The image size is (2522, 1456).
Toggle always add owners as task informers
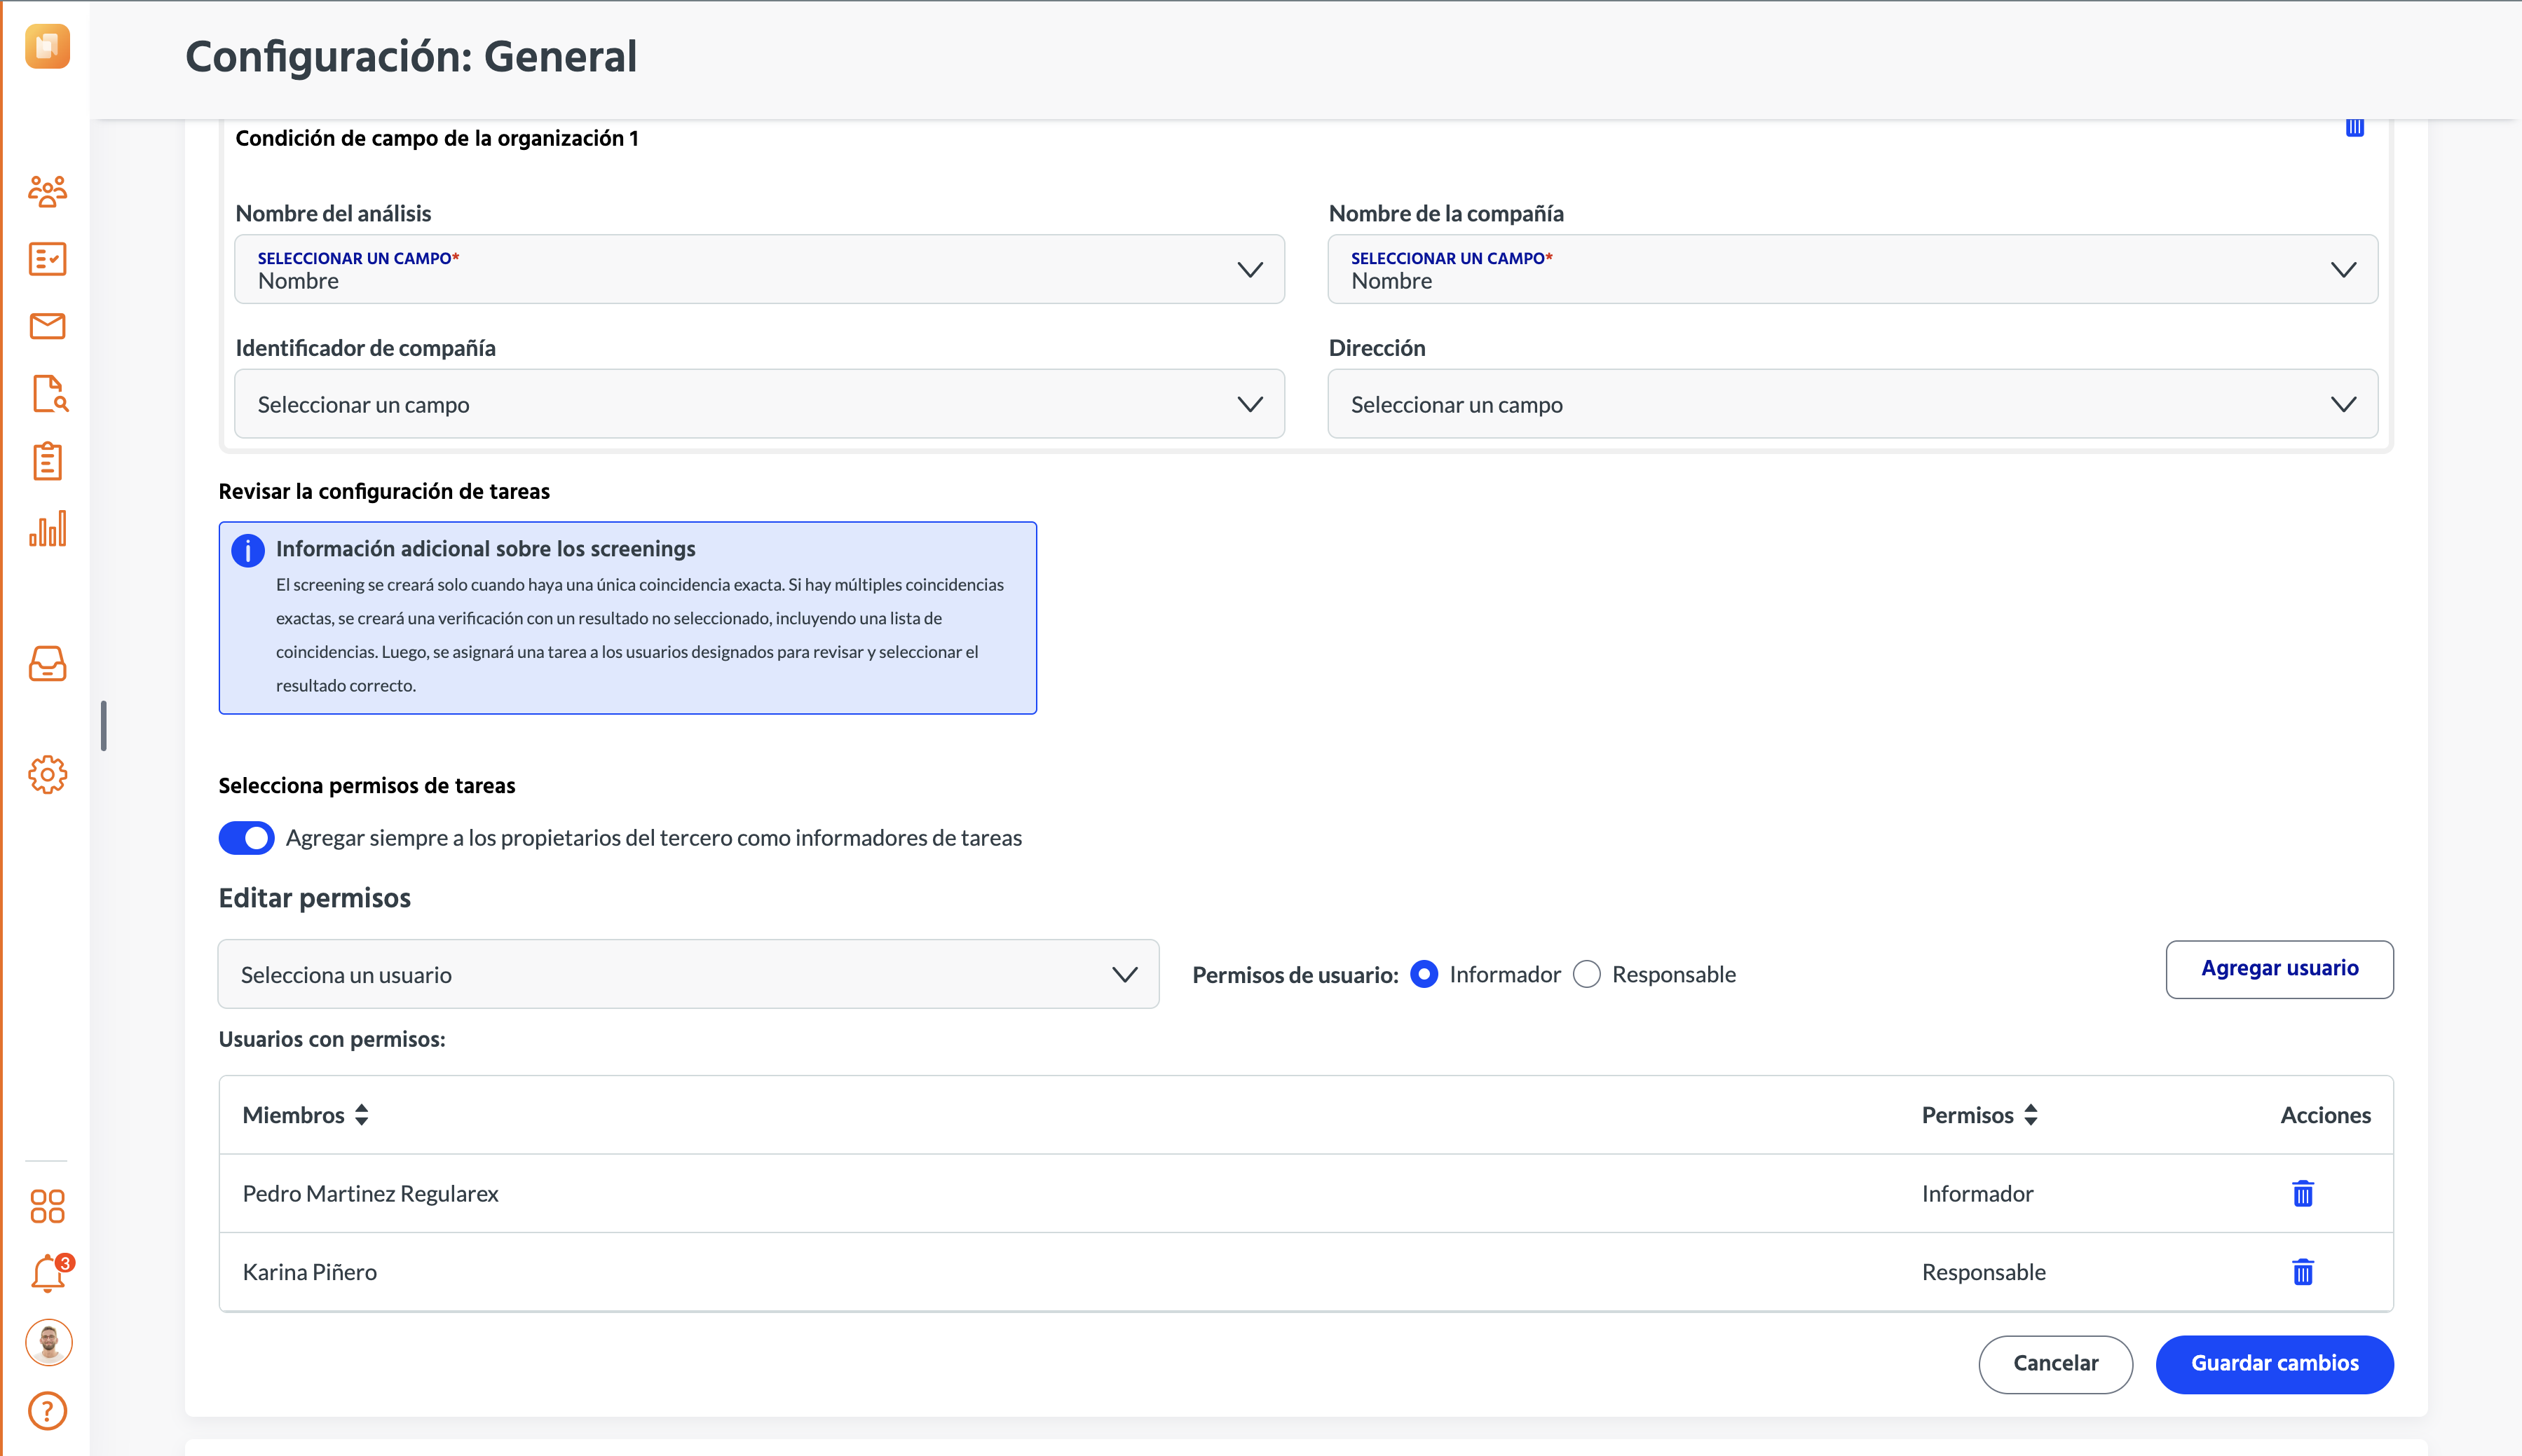point(246,838)
